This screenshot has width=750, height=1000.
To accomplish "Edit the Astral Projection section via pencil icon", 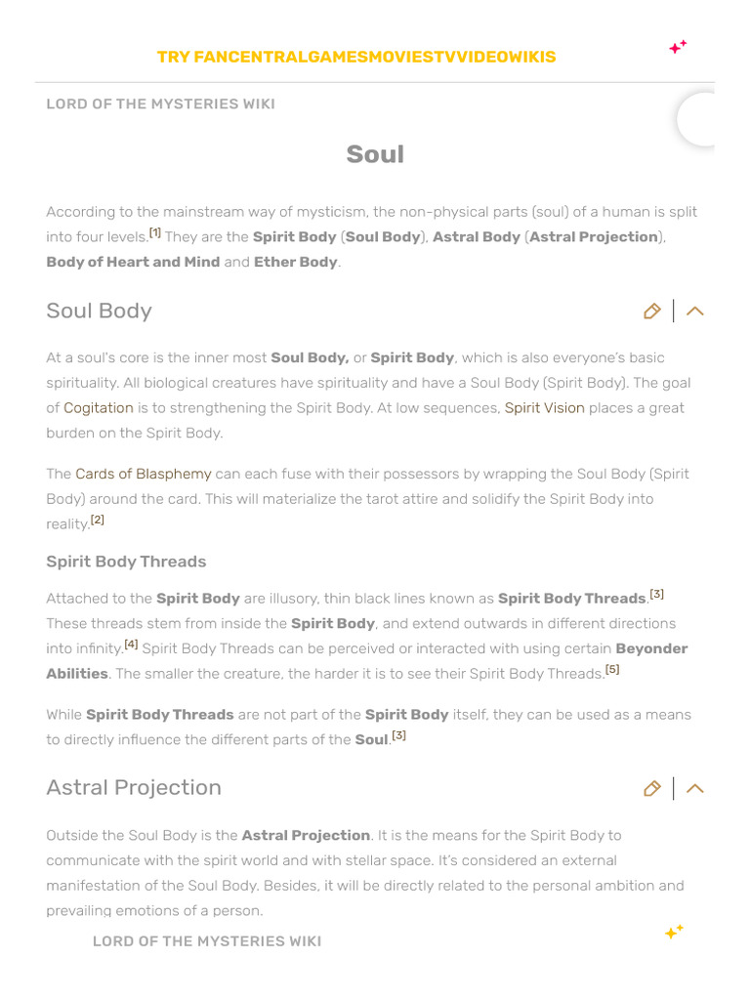I will point(652,788).
